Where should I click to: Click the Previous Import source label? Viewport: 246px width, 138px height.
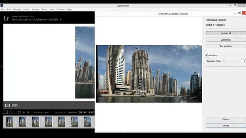coord(41,112)
